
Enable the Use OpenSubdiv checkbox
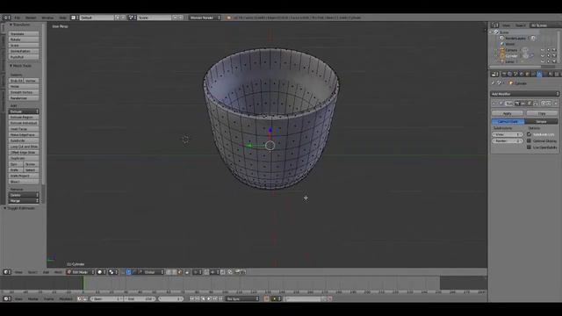(529, 147)
